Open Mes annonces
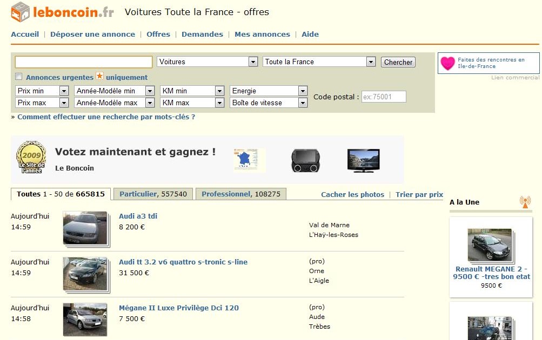542x340 pixels. [x=263, y=34]
